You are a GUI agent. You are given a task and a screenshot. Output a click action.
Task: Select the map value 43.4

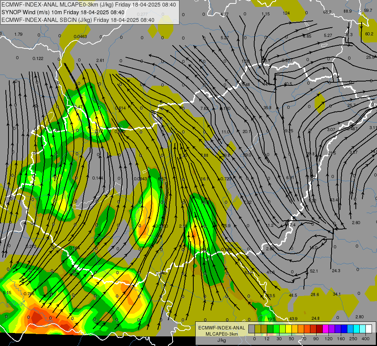(x=333, y=200)
